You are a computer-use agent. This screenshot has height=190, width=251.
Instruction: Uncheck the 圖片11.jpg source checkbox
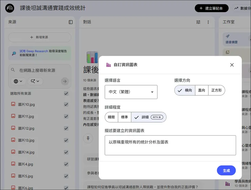(x=66, y=116)
